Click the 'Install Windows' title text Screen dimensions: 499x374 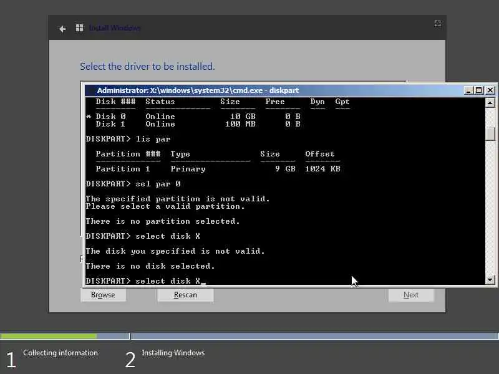[x=115, y=28]
